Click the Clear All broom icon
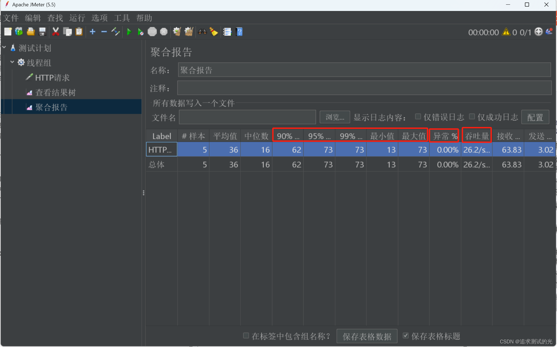The height and width of the screenshot is (347, 557). 189,32
